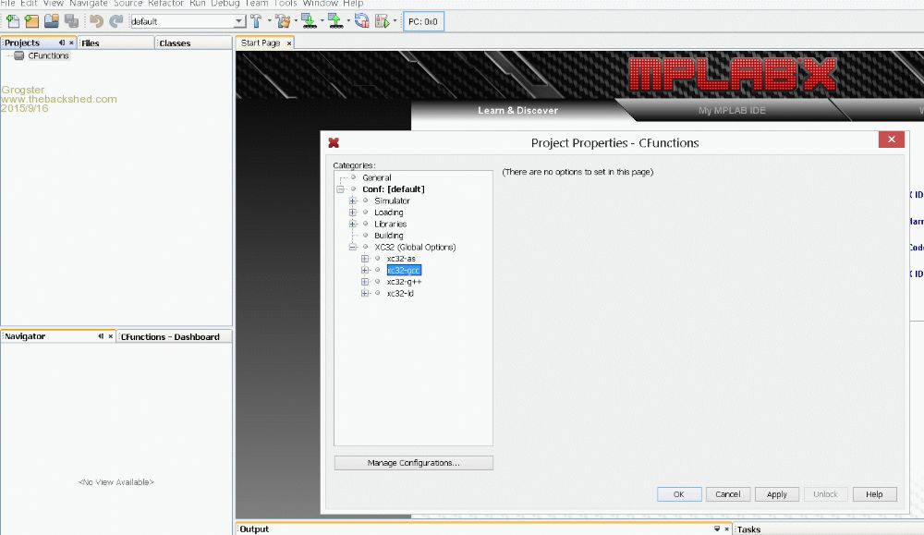This screenshot has height=535, width=924.
Task: Select the Building category
Action: pos(388,236)
